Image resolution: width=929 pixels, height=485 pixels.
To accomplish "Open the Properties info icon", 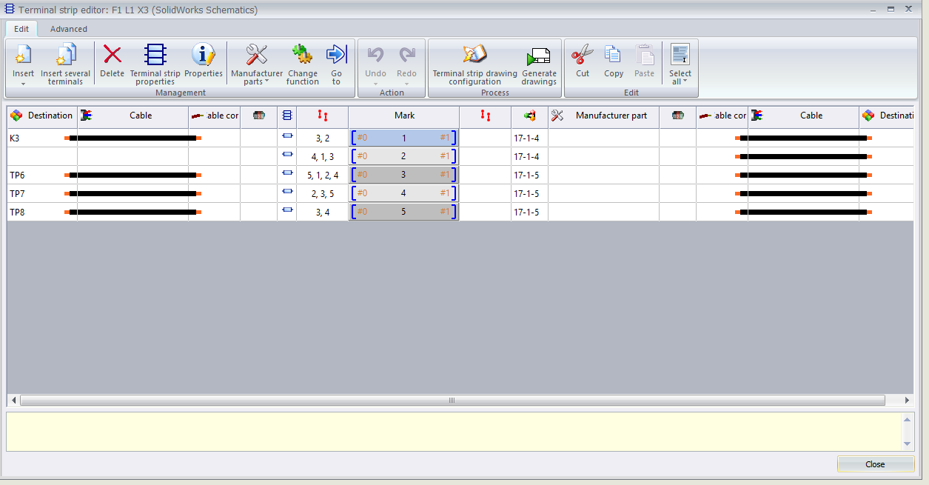I will pyautogui.click(x=203, y=56).
